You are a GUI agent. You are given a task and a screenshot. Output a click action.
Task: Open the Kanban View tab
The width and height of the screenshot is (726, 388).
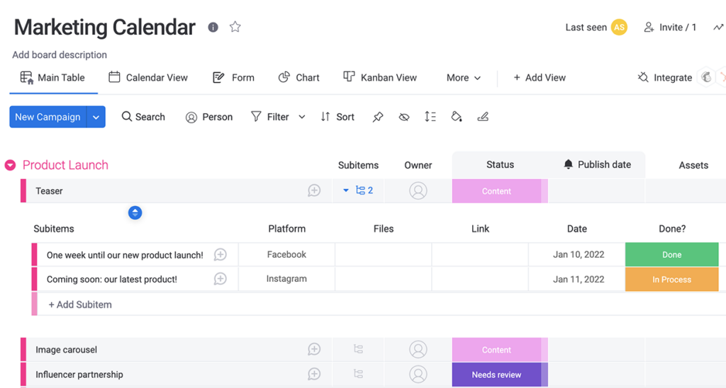(x=380, y=78)
